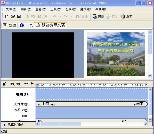Save the project with the floppy disk icon
The height and width of the screenshot is (134, 154).
[x=19, y=16]
